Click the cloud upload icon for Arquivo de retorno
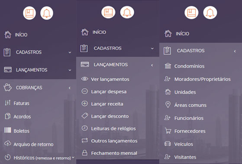242x164 pixels. point(7,143)
